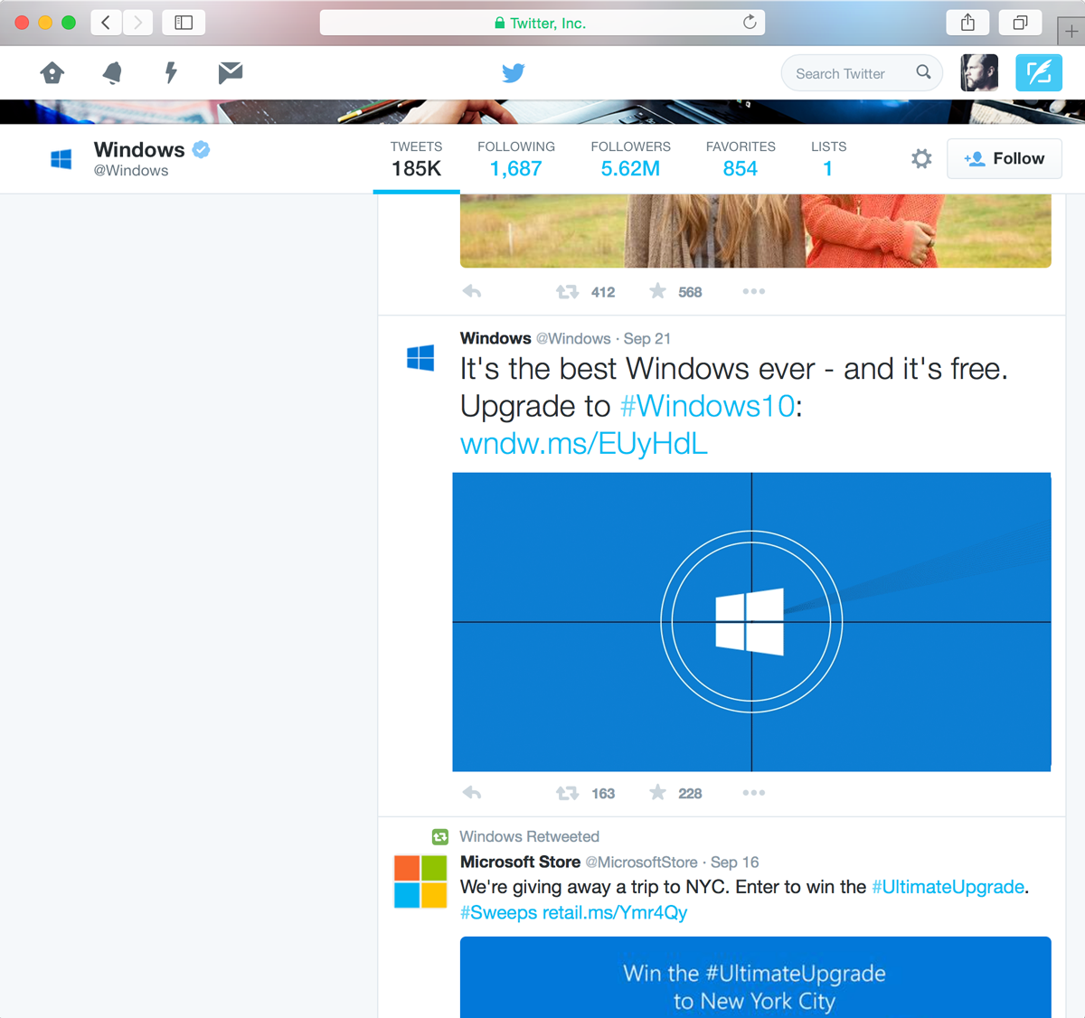Open Notifications bell icon
The height and width of the screenshot is (1018, 1085).
112,72
